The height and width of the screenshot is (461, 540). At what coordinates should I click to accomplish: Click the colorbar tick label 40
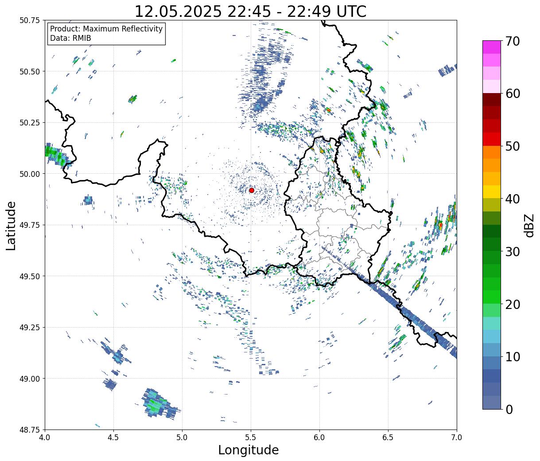tap(512, 199)
